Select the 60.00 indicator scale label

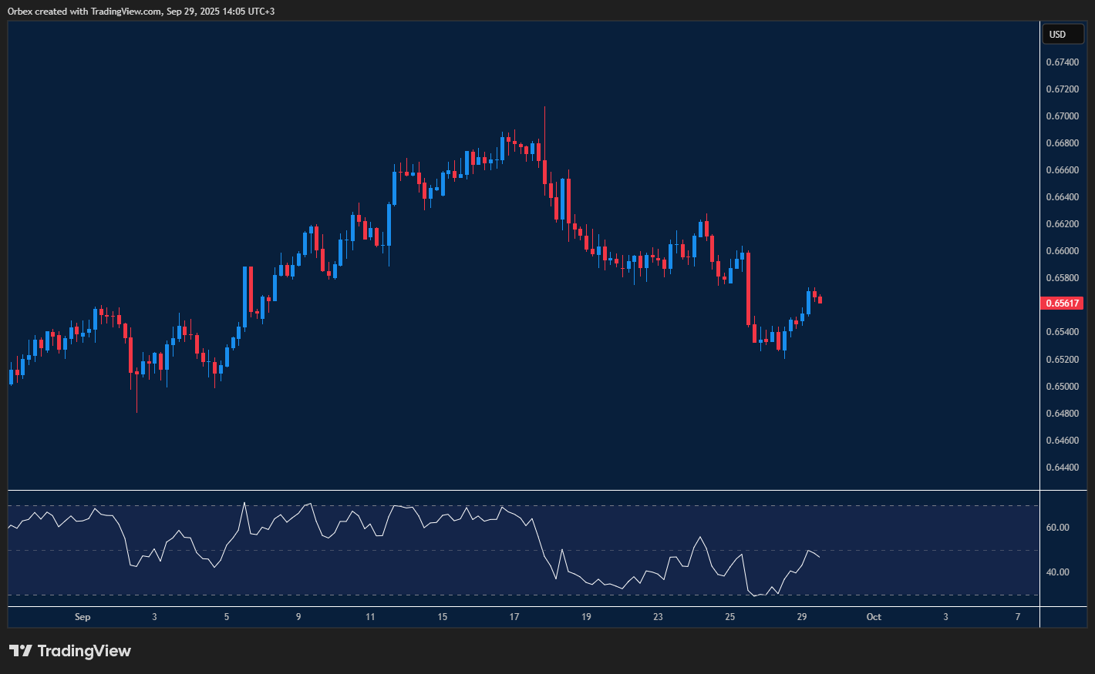point(1057,528)
